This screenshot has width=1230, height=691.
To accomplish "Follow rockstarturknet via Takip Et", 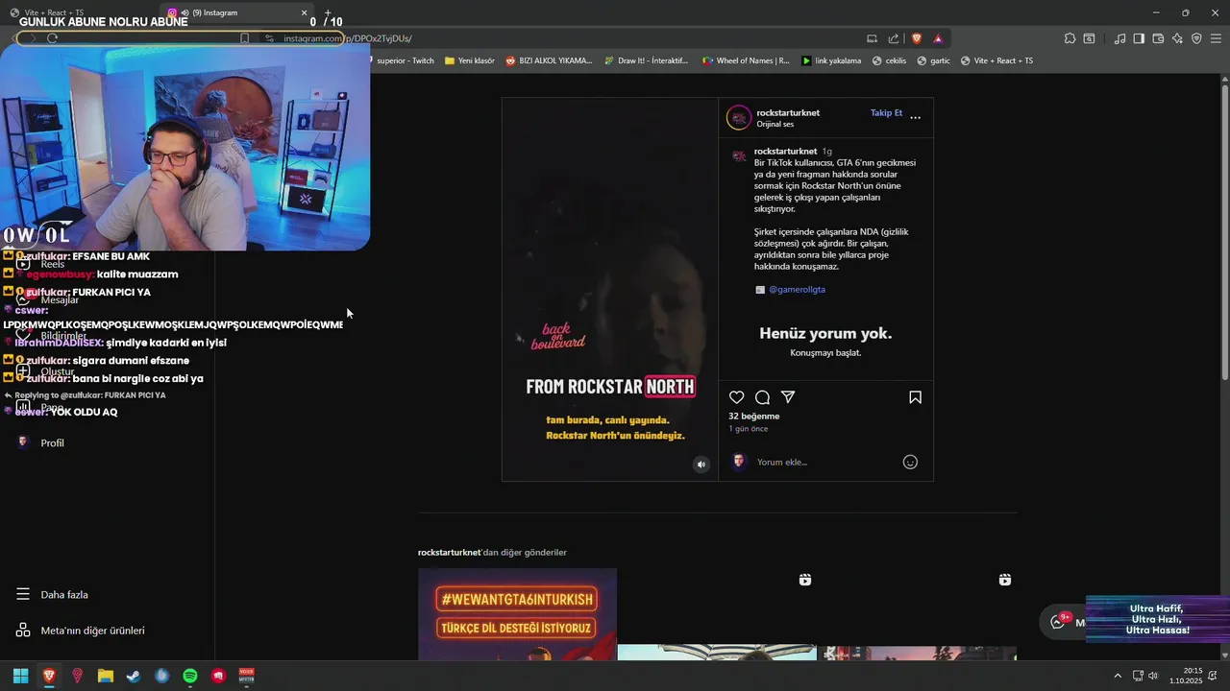I will [x=886, y=112].
